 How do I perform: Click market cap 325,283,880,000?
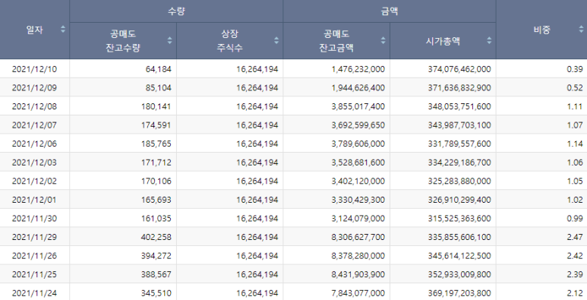[x=459, y=182]
